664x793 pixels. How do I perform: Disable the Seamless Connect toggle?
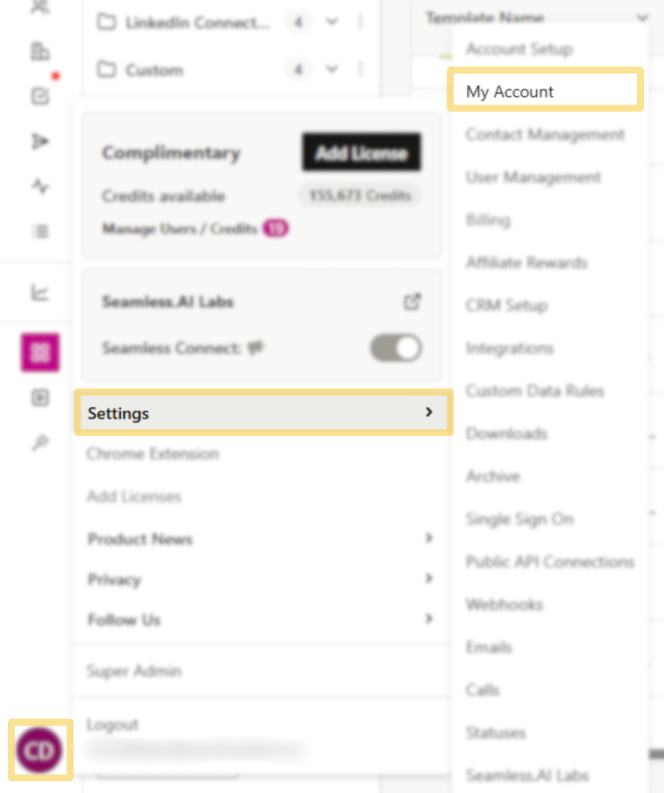pyautogui.click(x=394, y=348)
